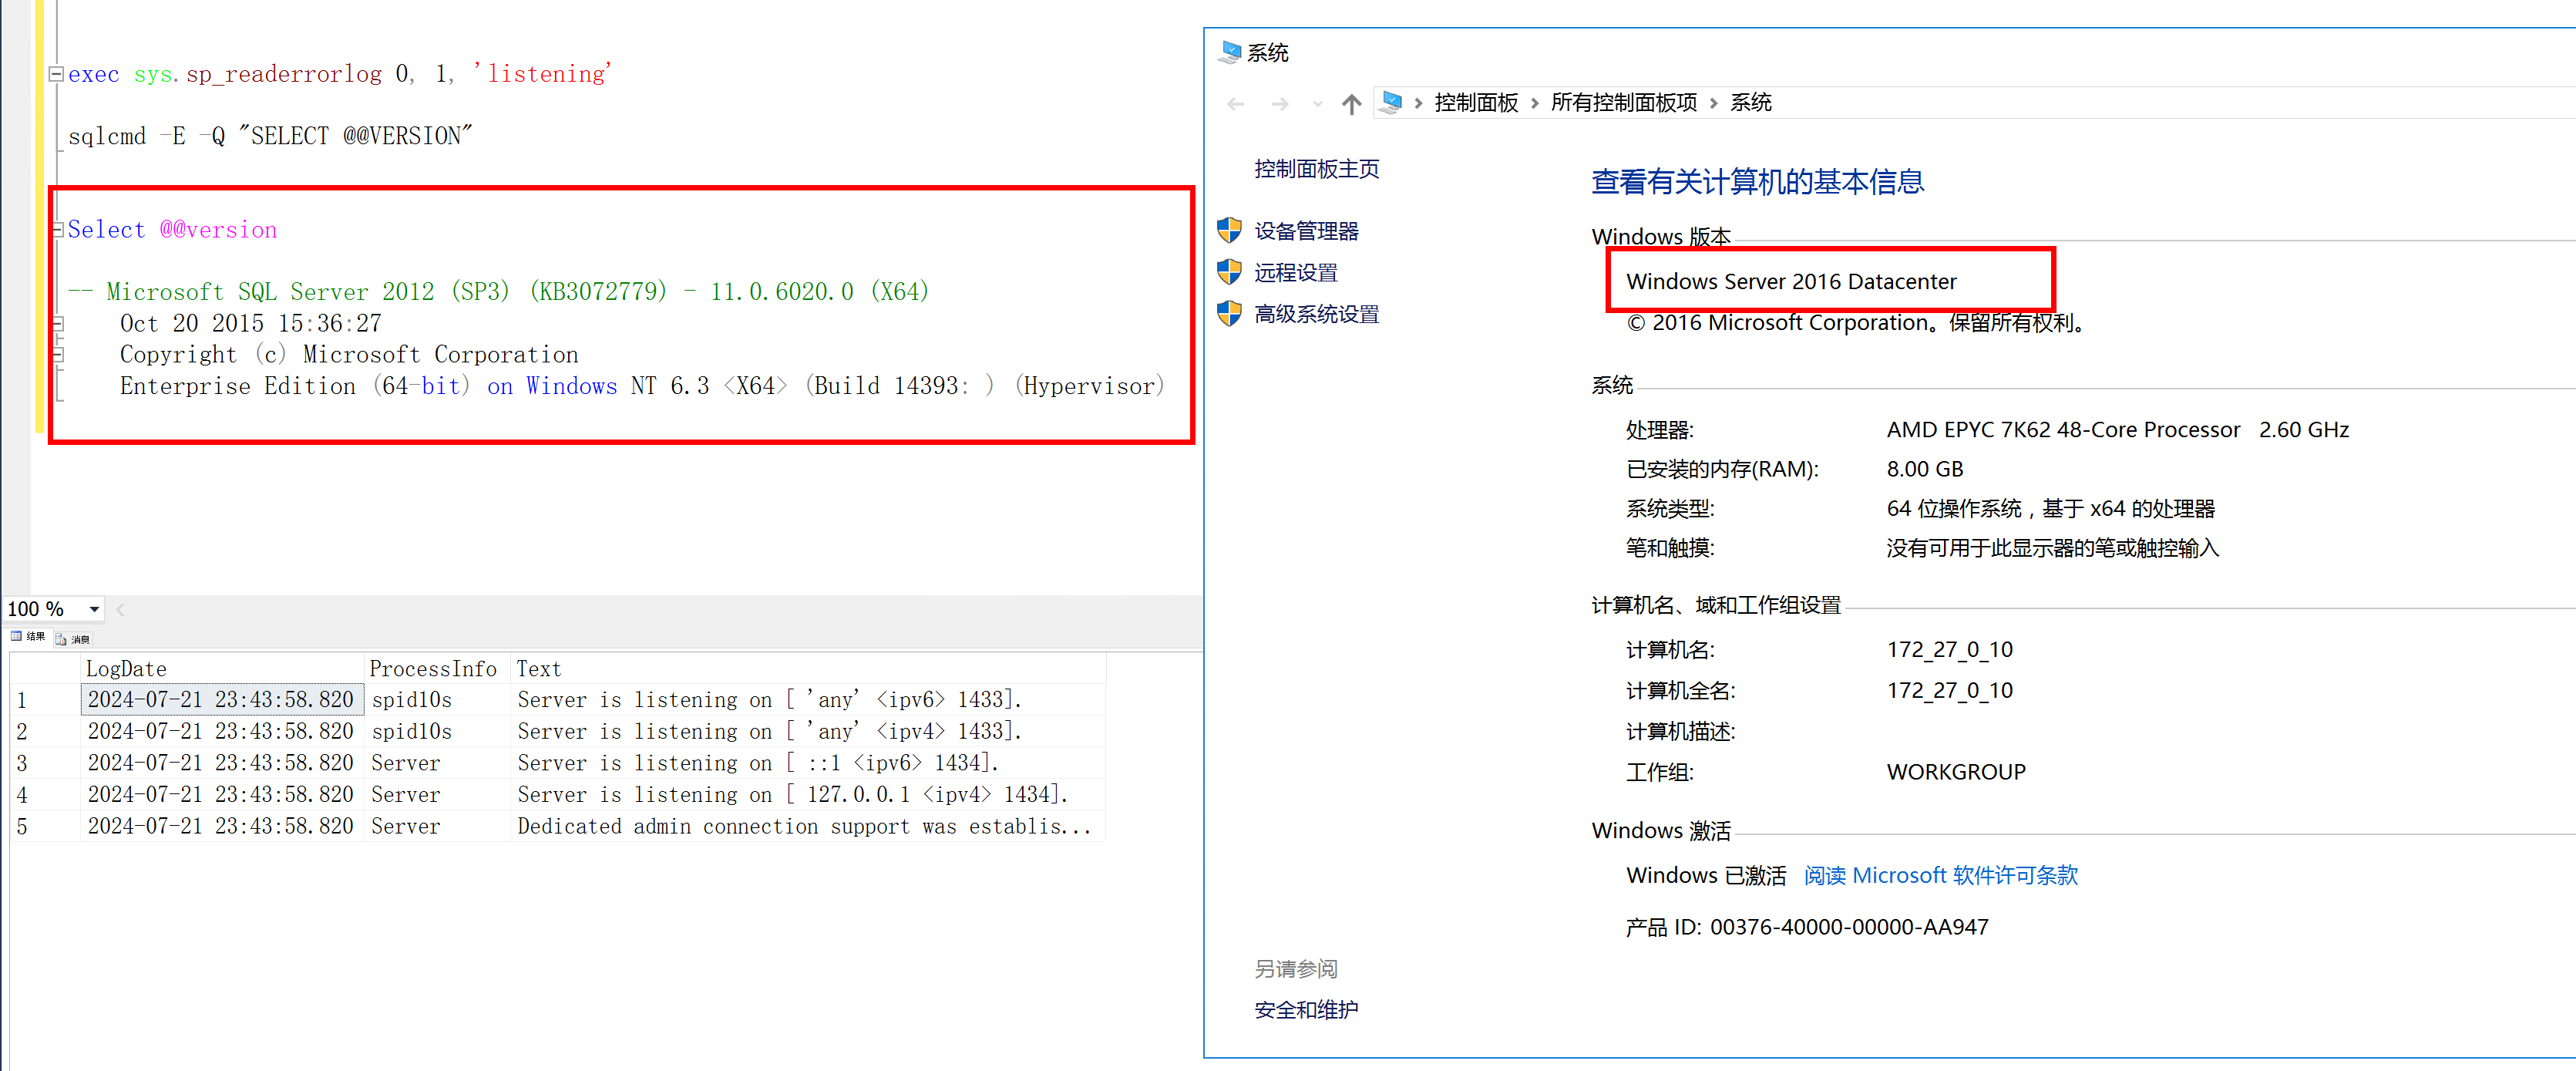Open 高级系统设置
2576x1071 pixels.
(x=1316, y=314)
